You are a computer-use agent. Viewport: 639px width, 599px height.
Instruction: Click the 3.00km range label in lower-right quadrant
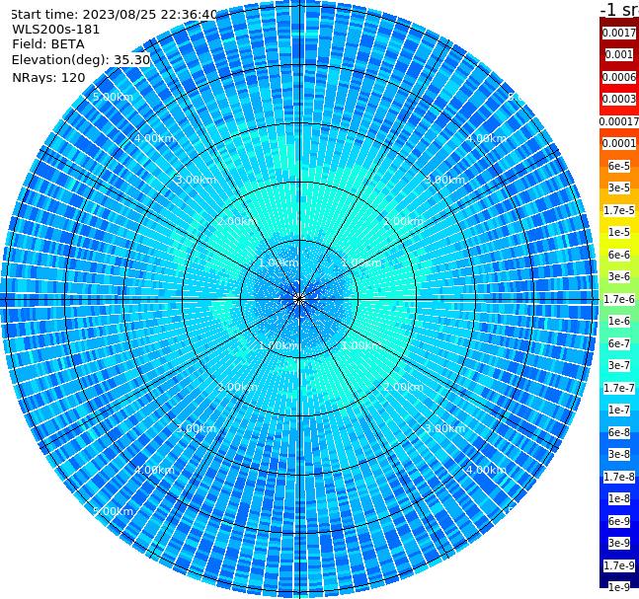(445, 428)
